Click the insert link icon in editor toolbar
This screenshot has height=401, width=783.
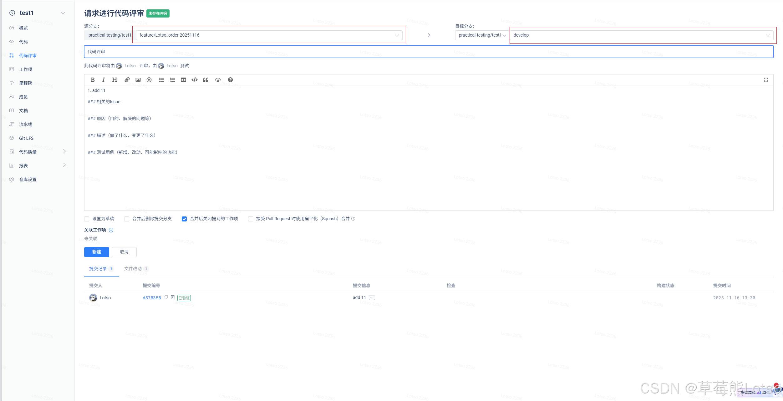point(127,80)
